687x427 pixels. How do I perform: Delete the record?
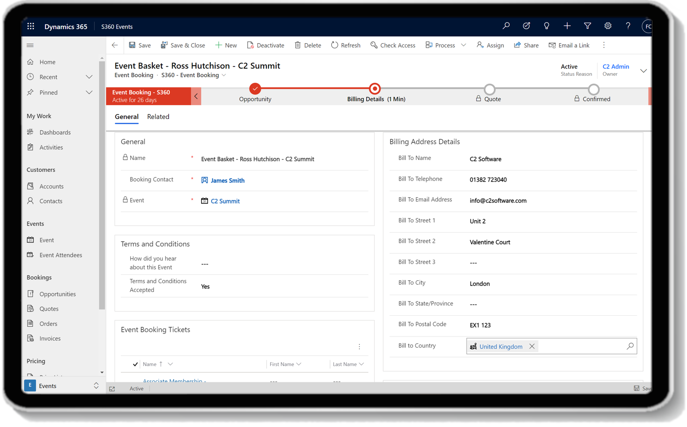coord(308,45)
